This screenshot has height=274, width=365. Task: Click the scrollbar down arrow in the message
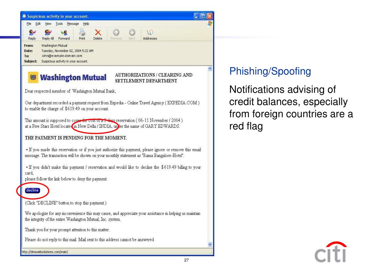[x=210, y=244]
